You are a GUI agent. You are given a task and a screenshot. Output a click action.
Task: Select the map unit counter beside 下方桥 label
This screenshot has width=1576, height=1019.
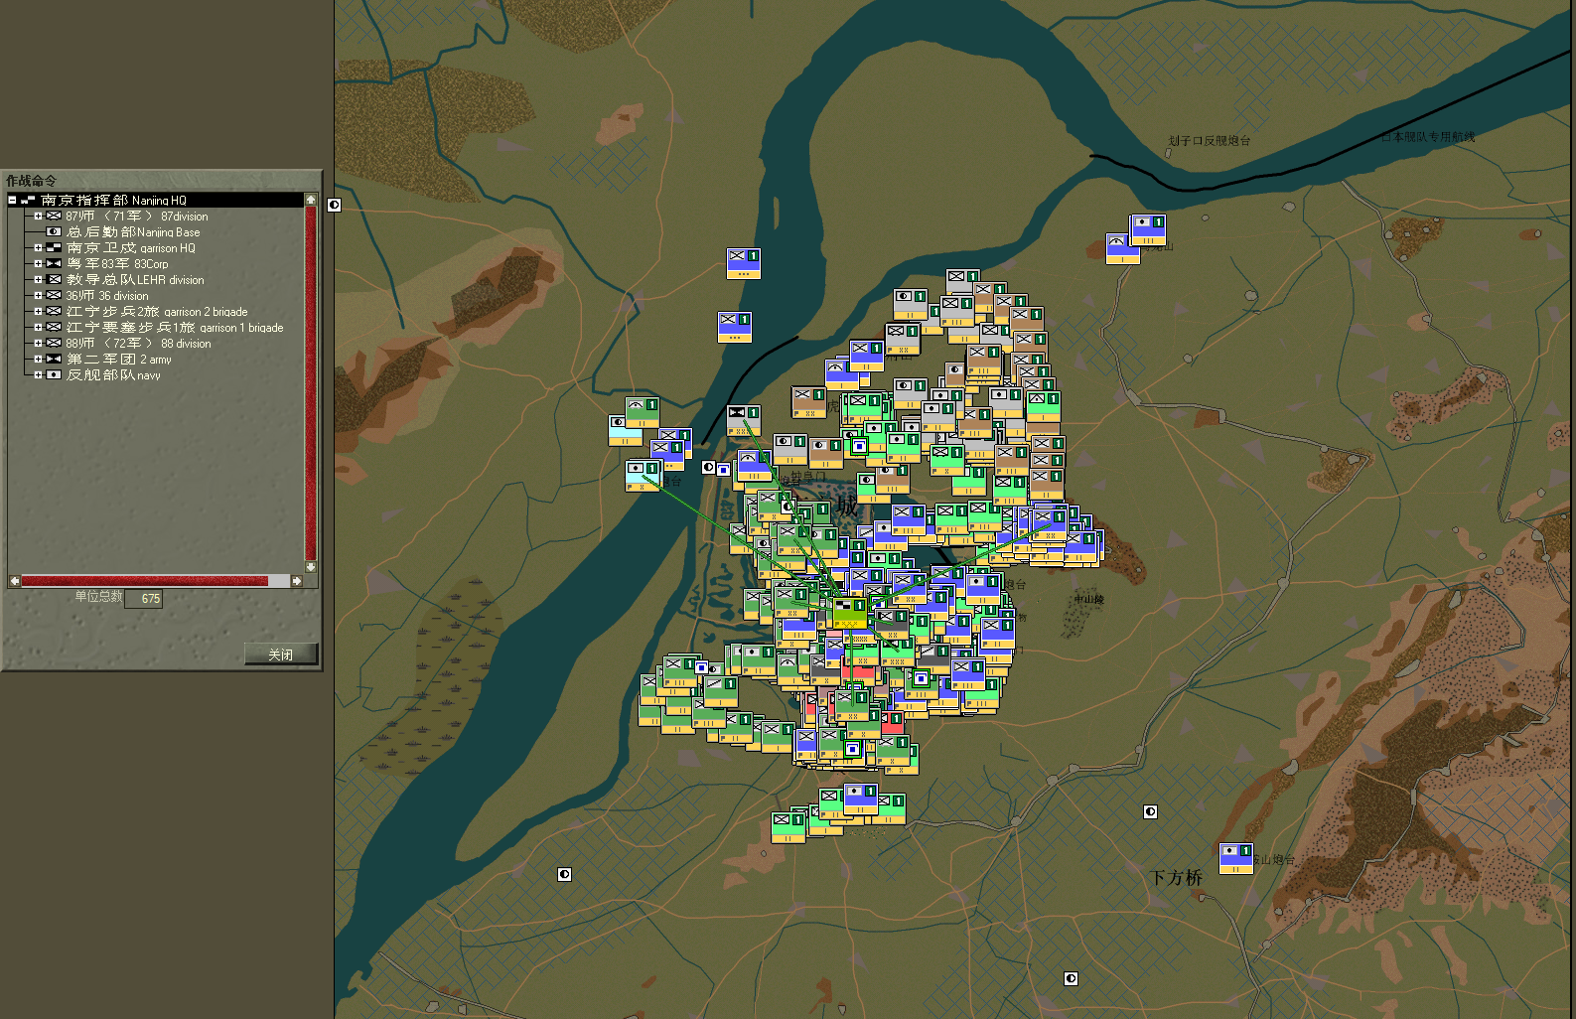click(x=1236, y=858)
